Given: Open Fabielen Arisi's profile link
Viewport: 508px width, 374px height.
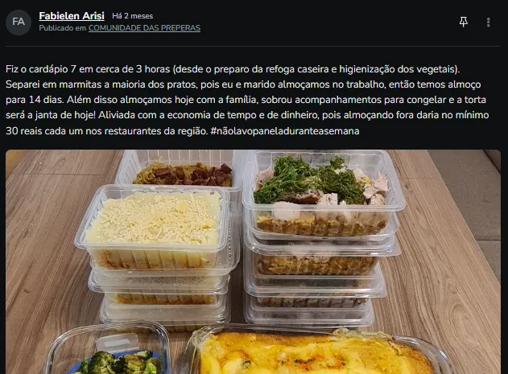Looking at the screenshot, I should coord(72,15).
